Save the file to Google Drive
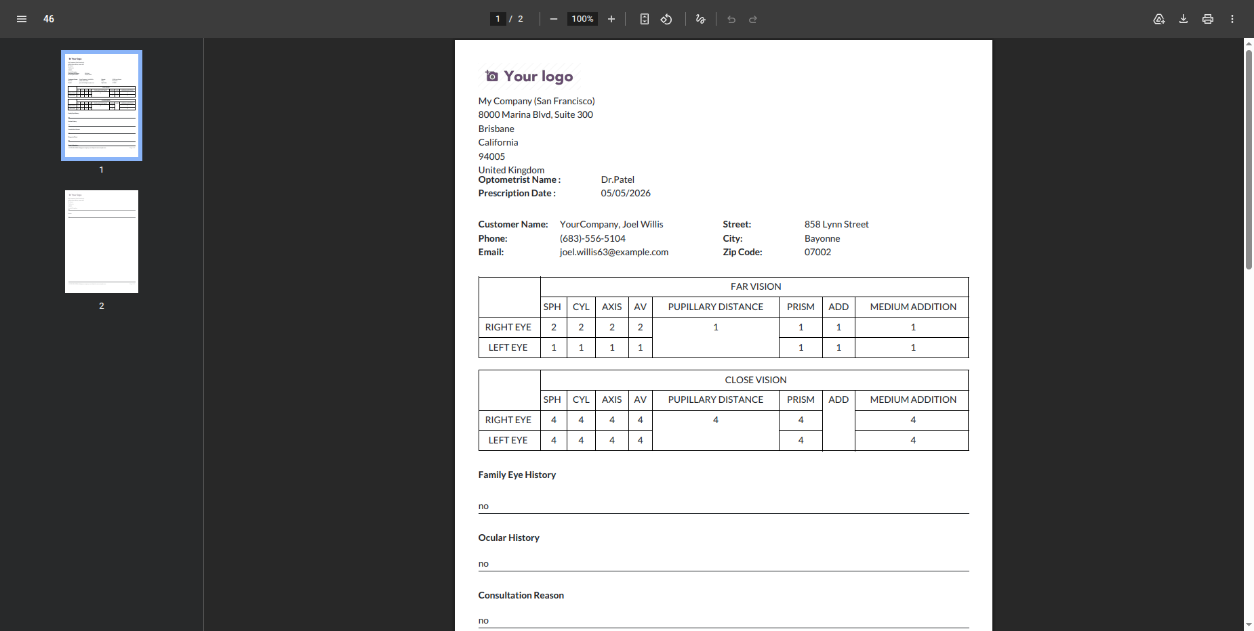The image size is (1254, 631). [x=1159, y=19]
